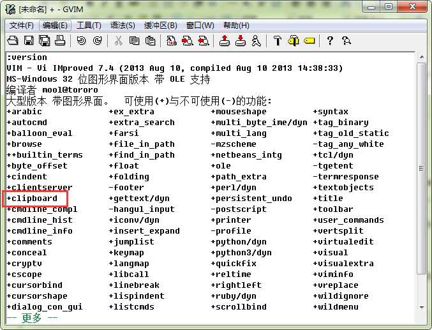Image resolution: width=432 pixels, height=330 pixels.
Task: Click the Save All files icon
Action: click(x=45, y=41)
